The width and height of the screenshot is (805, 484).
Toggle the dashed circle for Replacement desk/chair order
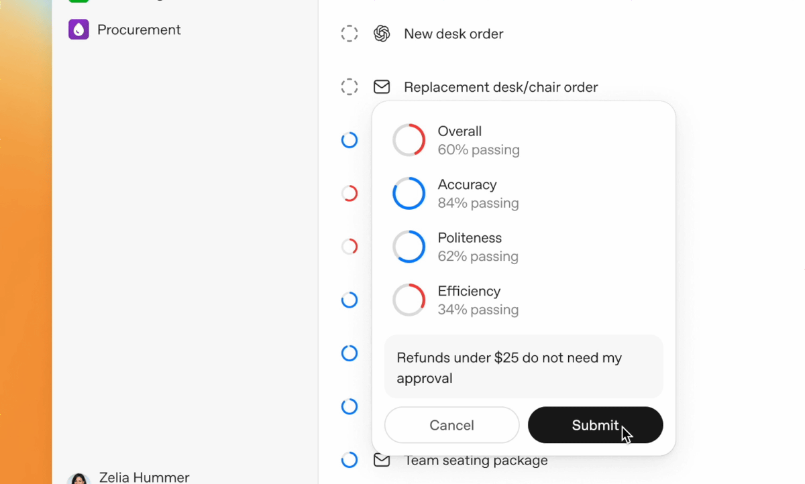350,87
